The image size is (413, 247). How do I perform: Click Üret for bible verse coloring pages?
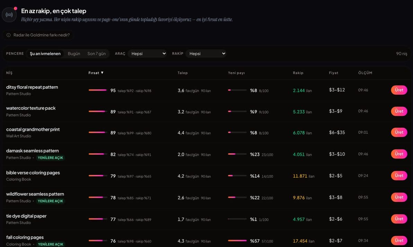click(399, 176)
